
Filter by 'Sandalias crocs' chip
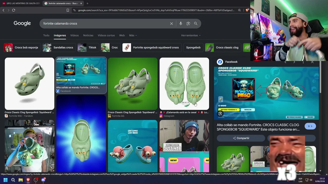[x=59, y=48]
